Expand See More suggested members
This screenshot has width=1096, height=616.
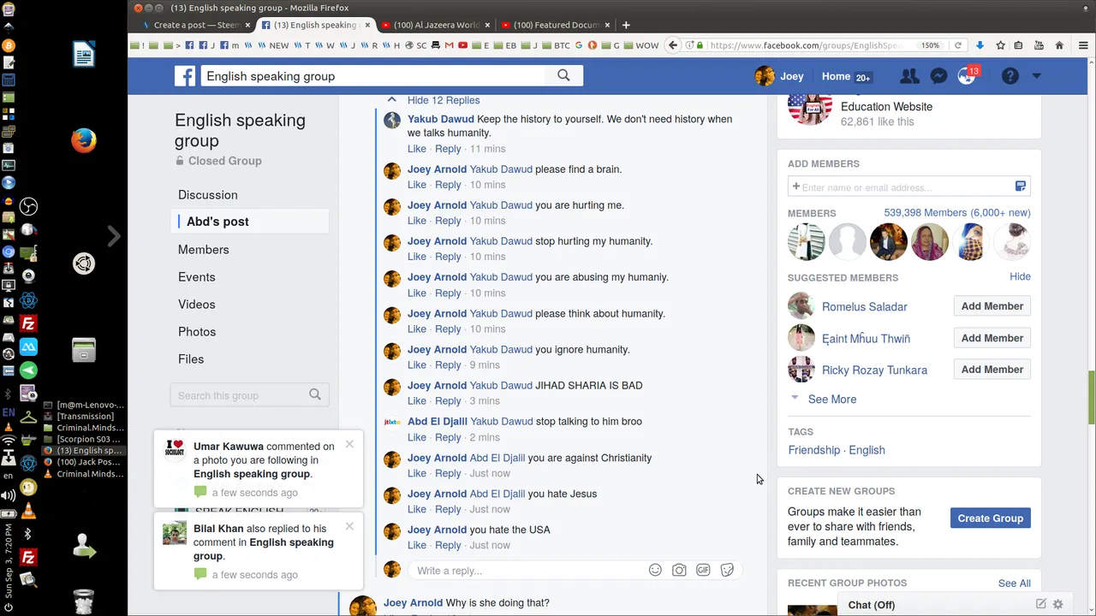pos(831,399)
